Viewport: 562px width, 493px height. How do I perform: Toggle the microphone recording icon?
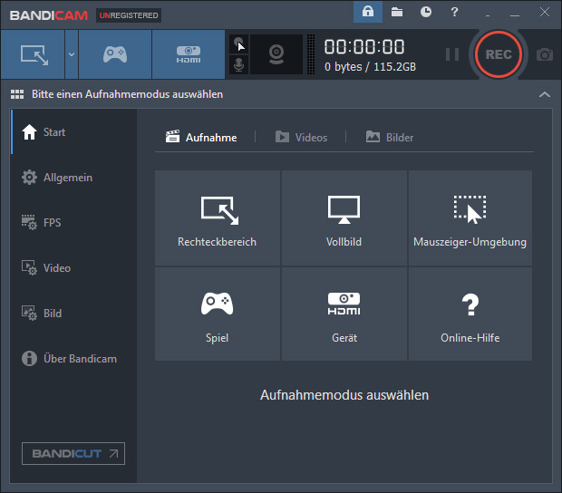239,65
